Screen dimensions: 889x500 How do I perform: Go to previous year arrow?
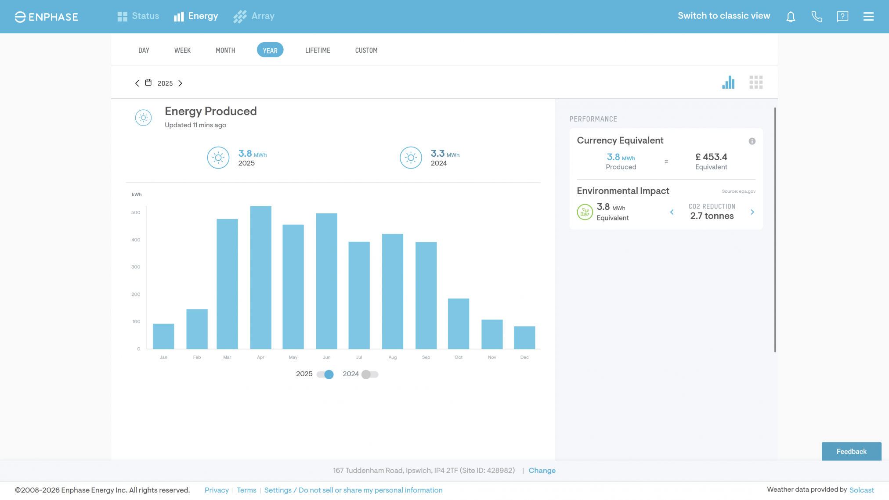(x=137, y=83)
